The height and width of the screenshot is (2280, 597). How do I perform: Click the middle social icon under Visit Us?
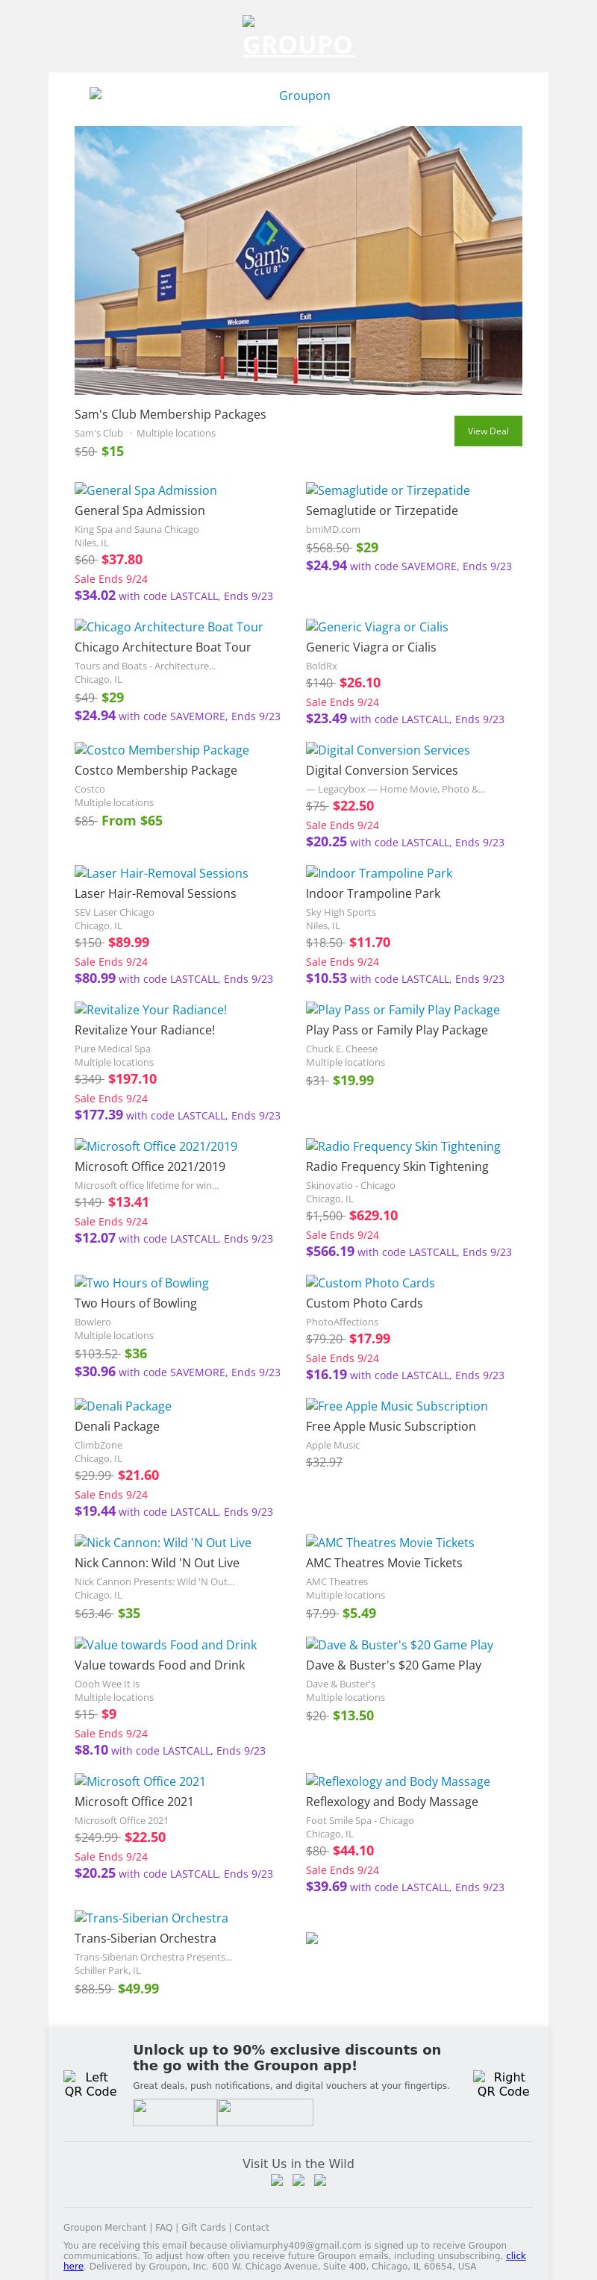299,2180
